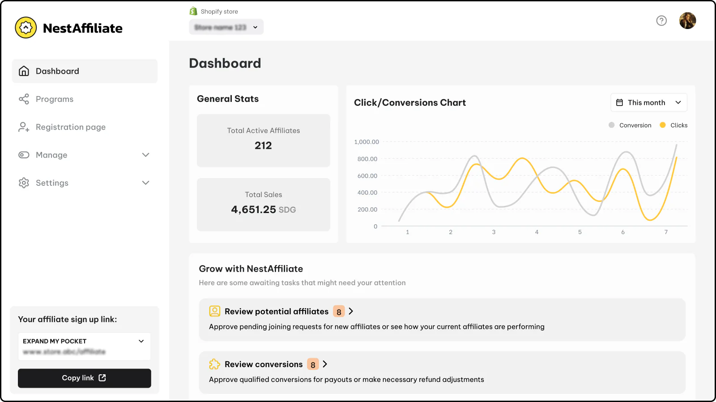Click the Dashboard home icon
The width and height of the screenshot is (716, 402).
pyautogui.click(x=24, y=71)
